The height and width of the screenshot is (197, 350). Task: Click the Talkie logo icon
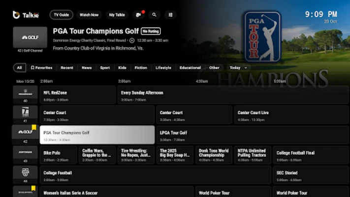click(16, 15)
